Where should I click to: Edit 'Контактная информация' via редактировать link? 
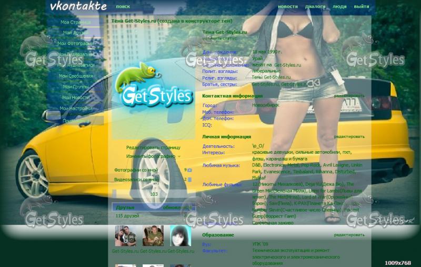click(349, 96)
